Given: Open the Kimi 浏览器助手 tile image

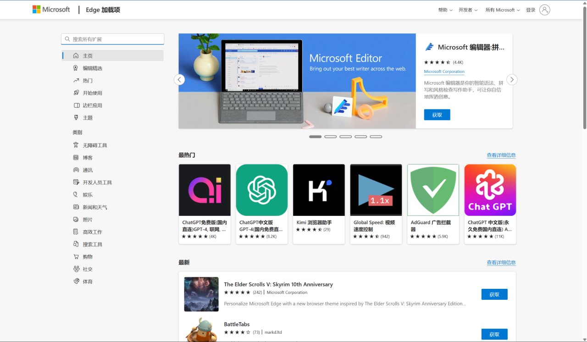Looking at the screenshot, I should [x=319, y=190].
